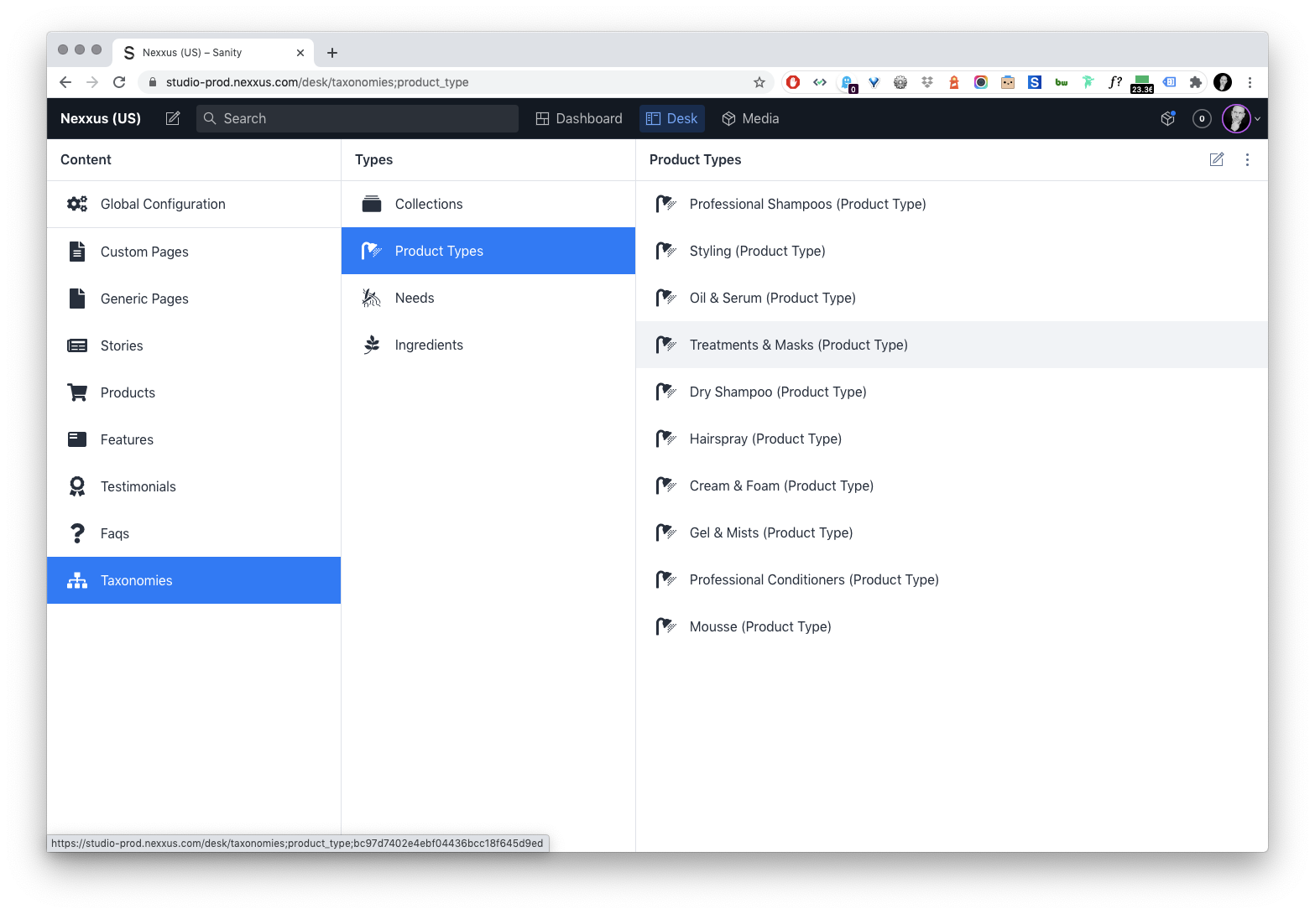This screenshot has width=1315, height=914.
Task: Click the Nexxus (US) studio title
Action: 101,118
